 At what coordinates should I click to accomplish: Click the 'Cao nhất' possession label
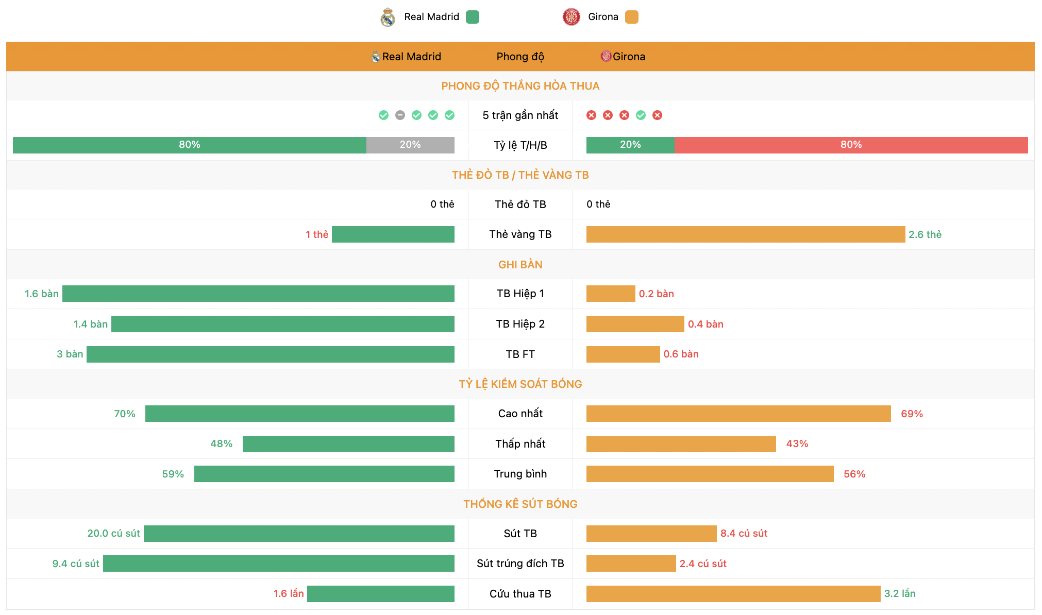point(520,414)
